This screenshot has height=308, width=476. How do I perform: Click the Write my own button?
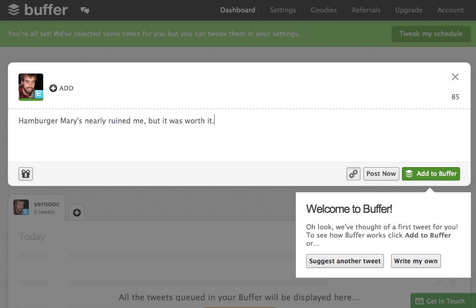[x=416, y=261]
